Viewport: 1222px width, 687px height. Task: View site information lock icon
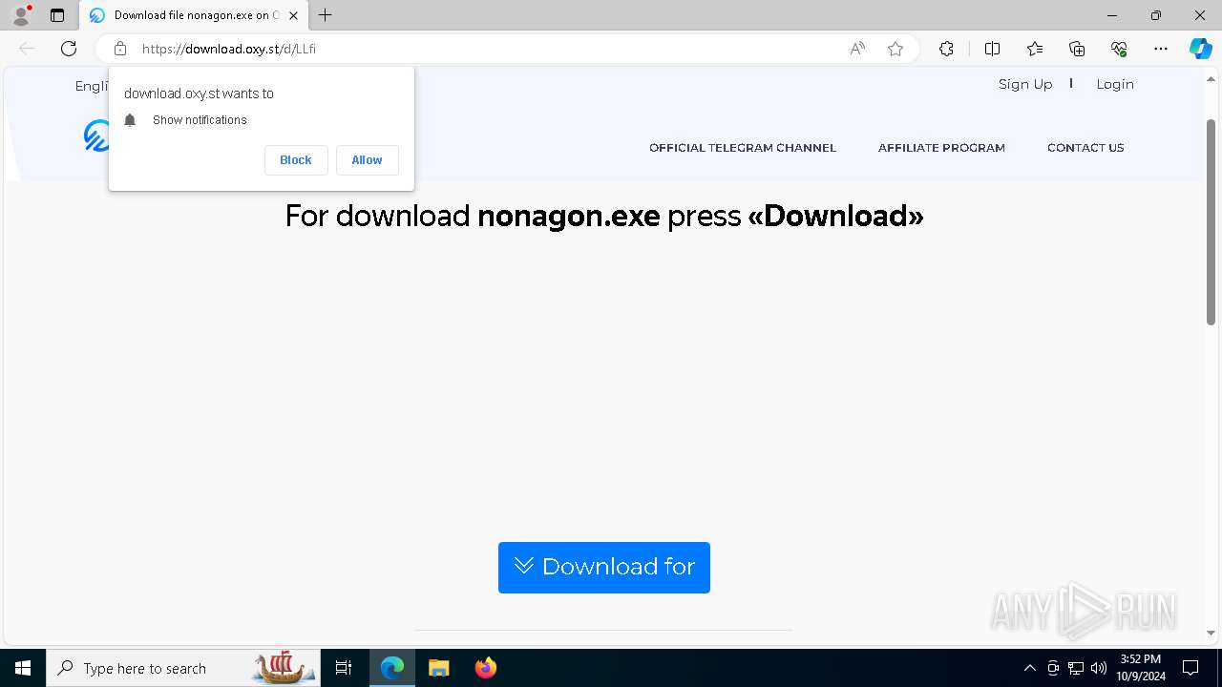pos(120,49)
